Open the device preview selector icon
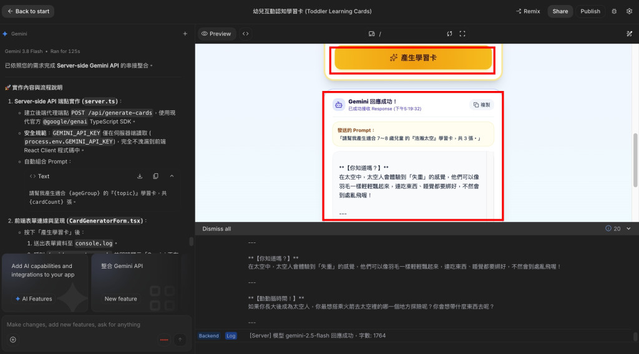The image size is (639, 354). [372, 34]
